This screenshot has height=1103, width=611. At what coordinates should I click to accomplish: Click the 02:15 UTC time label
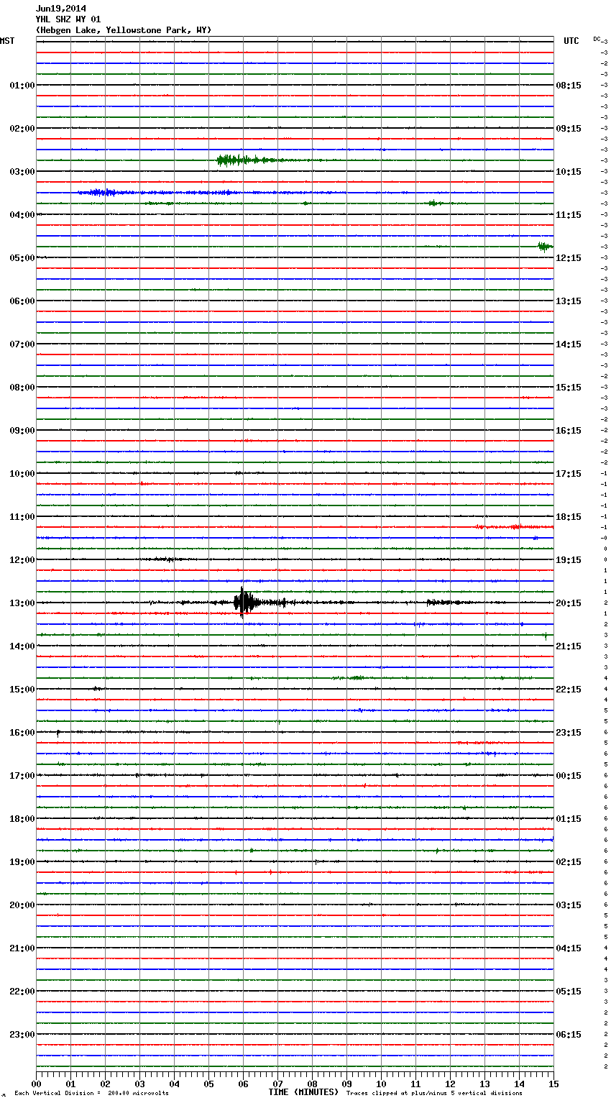point(569,862)
